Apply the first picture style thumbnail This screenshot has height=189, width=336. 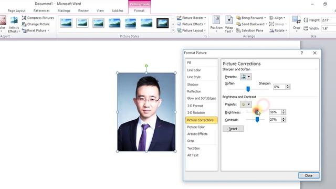(66, 23)
